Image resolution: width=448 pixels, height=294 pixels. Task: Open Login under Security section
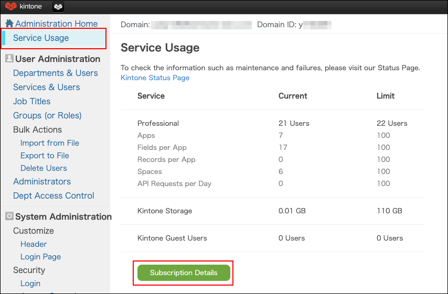pyautogui.click(x=30, y=284)
